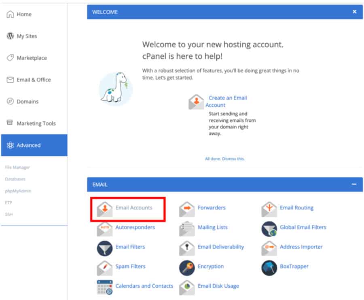Click the Domains compass icon
Image resolution: width=364 pixels, height=300 pixels.
point(10,101)
